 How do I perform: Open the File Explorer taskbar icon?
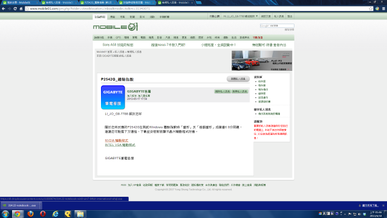coord(80,214)
